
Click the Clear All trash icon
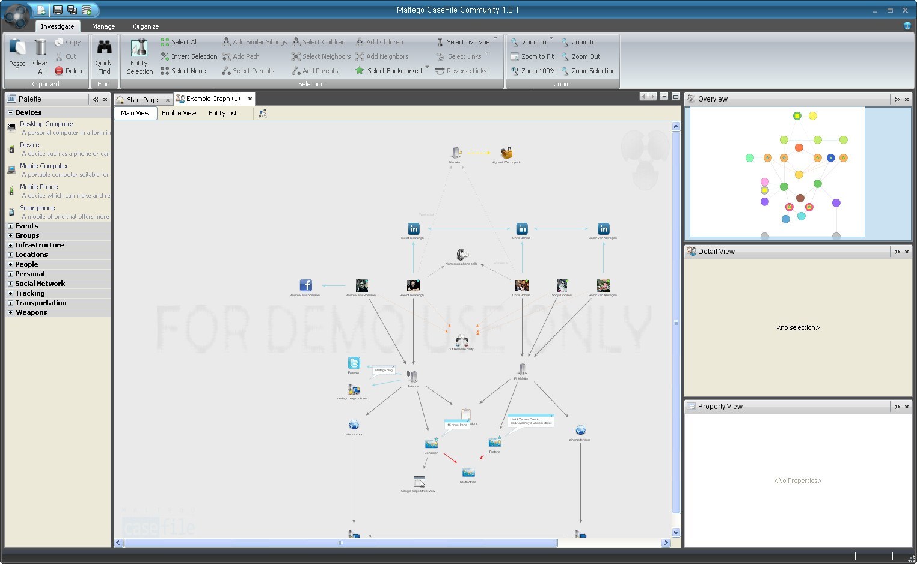[x=40, y=48]
